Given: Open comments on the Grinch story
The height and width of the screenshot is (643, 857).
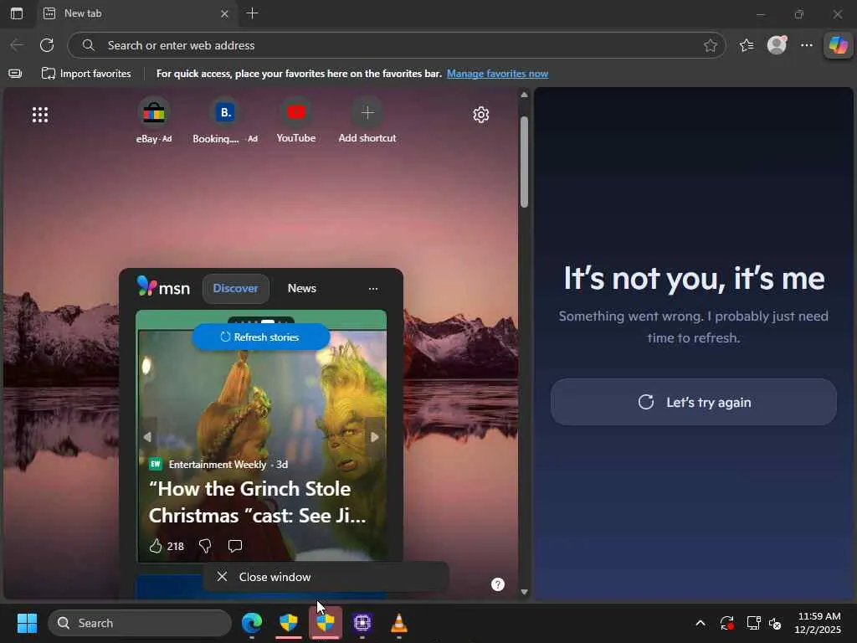Looking at the screenshot, I should tap(235, 546).
